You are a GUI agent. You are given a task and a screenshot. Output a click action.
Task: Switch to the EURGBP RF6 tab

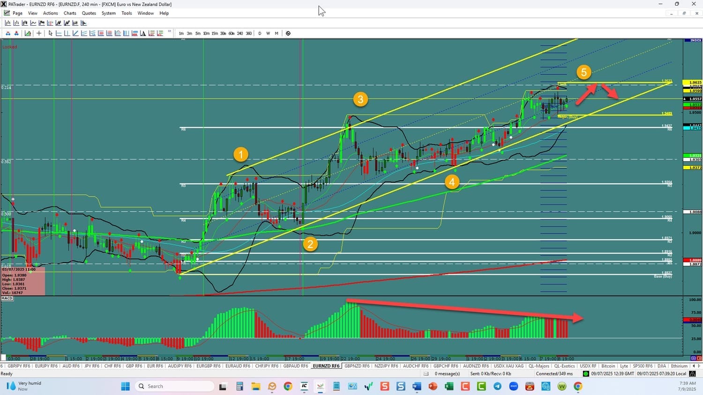209,366
